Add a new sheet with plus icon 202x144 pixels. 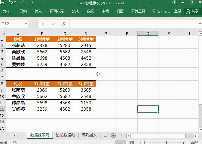(x=113, y=135)
